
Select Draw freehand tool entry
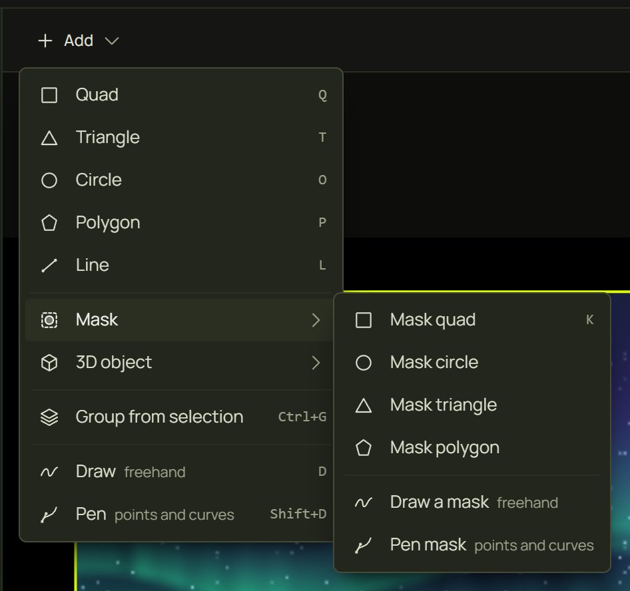[x=180, y=472]
